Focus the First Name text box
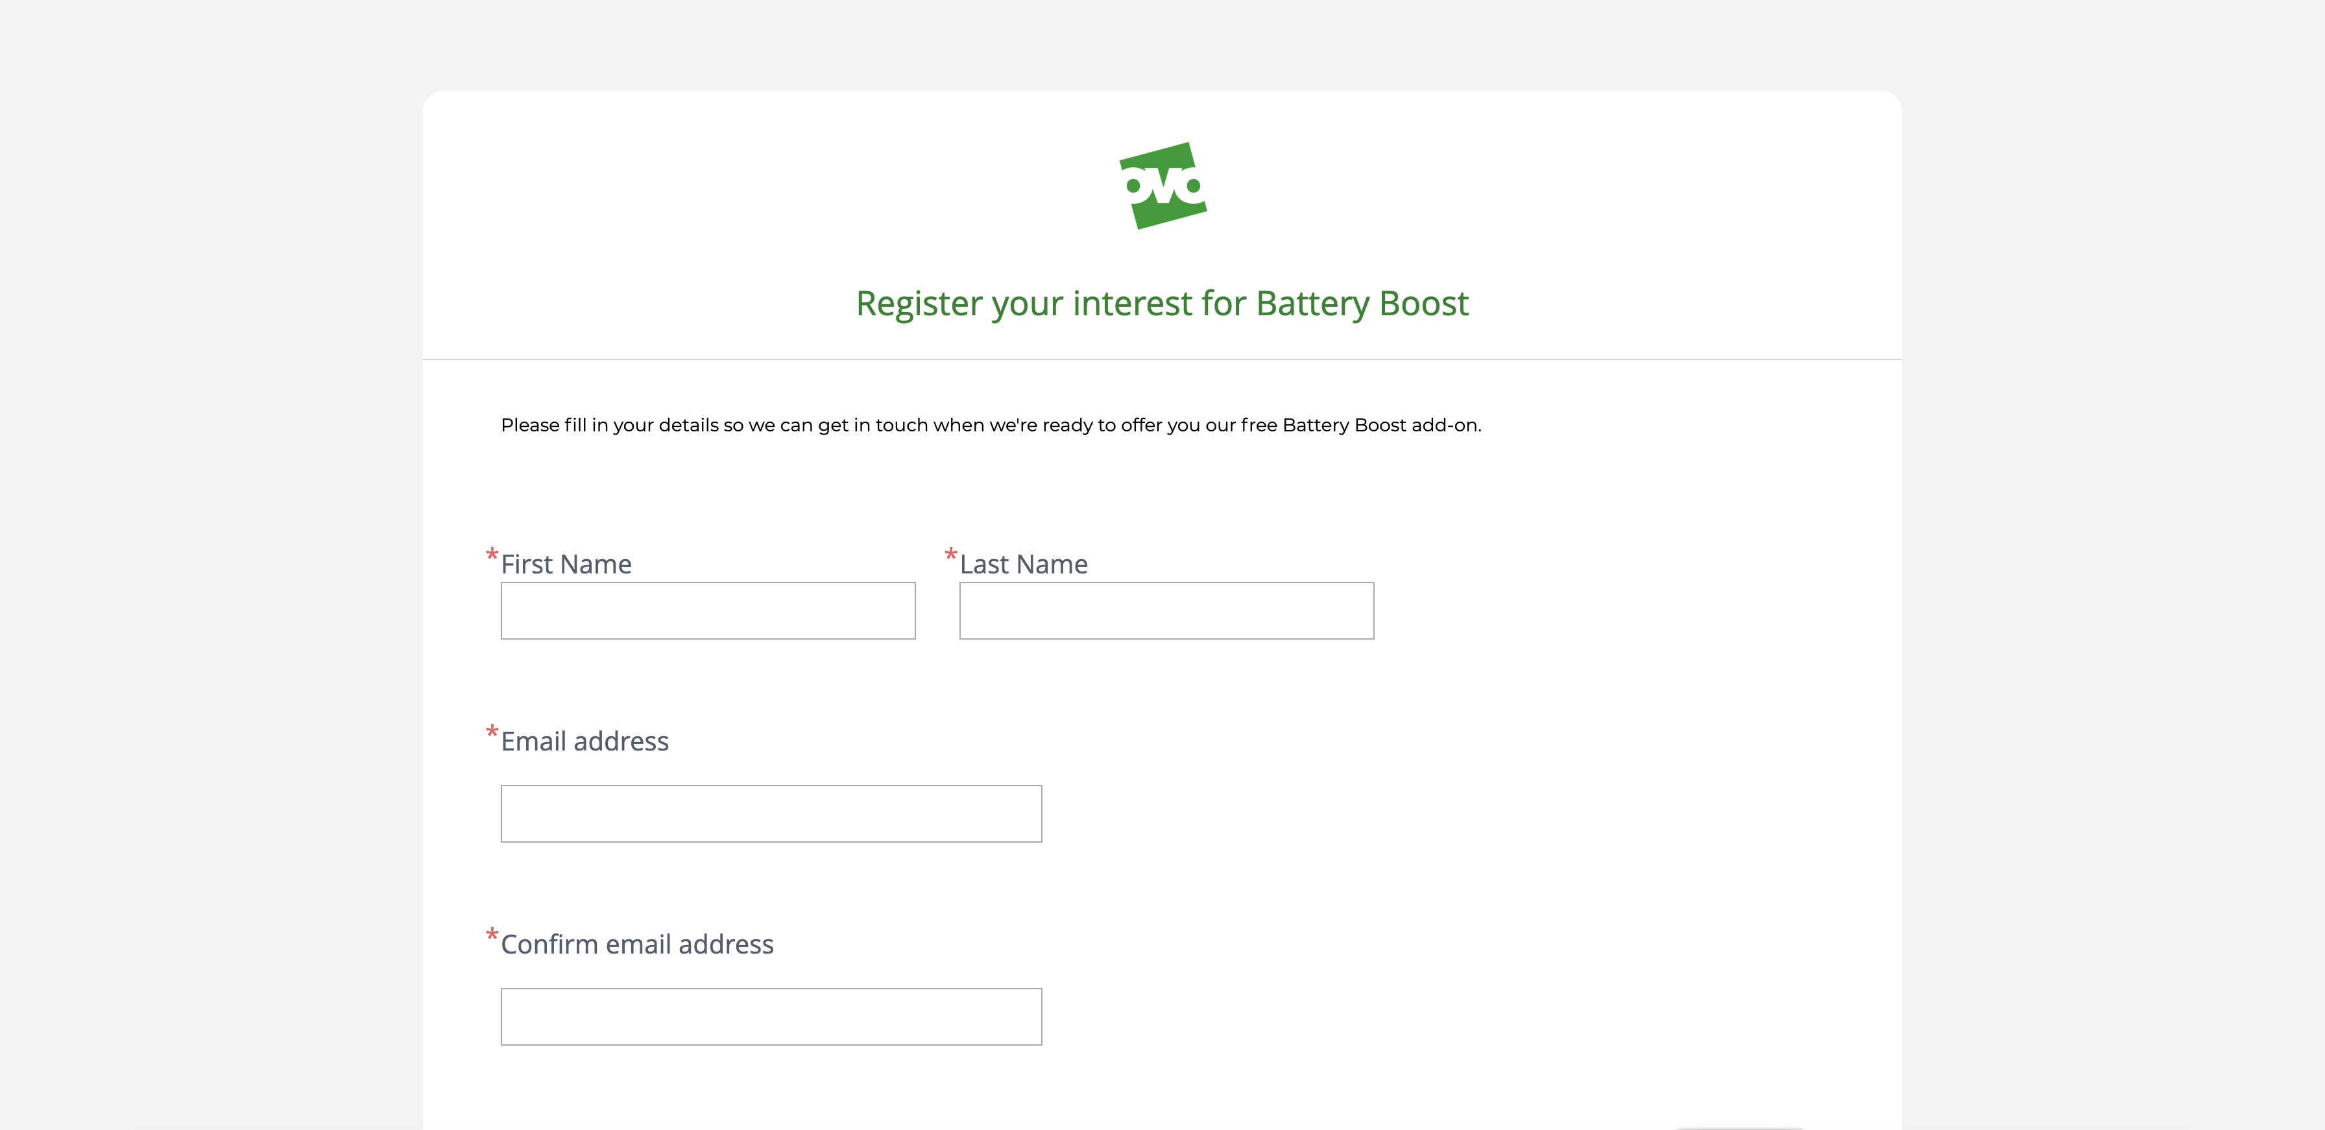Image resolution: width=2325 pixels, height=1130 pixels. pyautogui.click(x=708, y=611)
